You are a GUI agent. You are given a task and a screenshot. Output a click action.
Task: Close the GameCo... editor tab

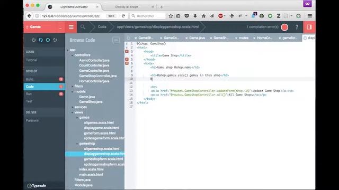[x=161, y=38]
